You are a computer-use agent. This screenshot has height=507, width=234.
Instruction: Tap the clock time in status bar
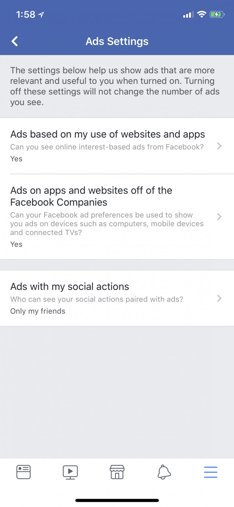(x=26, y=15)
